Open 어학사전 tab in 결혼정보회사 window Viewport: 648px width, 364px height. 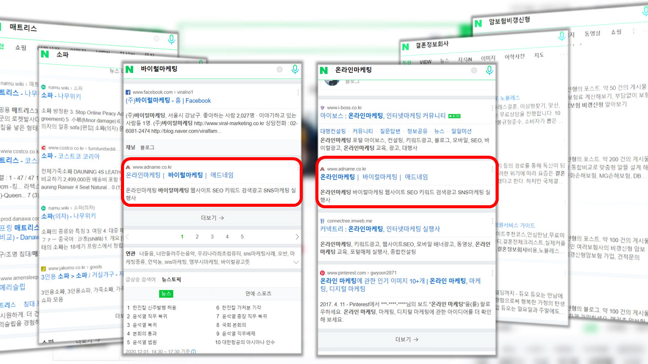[x=514, y=57]
